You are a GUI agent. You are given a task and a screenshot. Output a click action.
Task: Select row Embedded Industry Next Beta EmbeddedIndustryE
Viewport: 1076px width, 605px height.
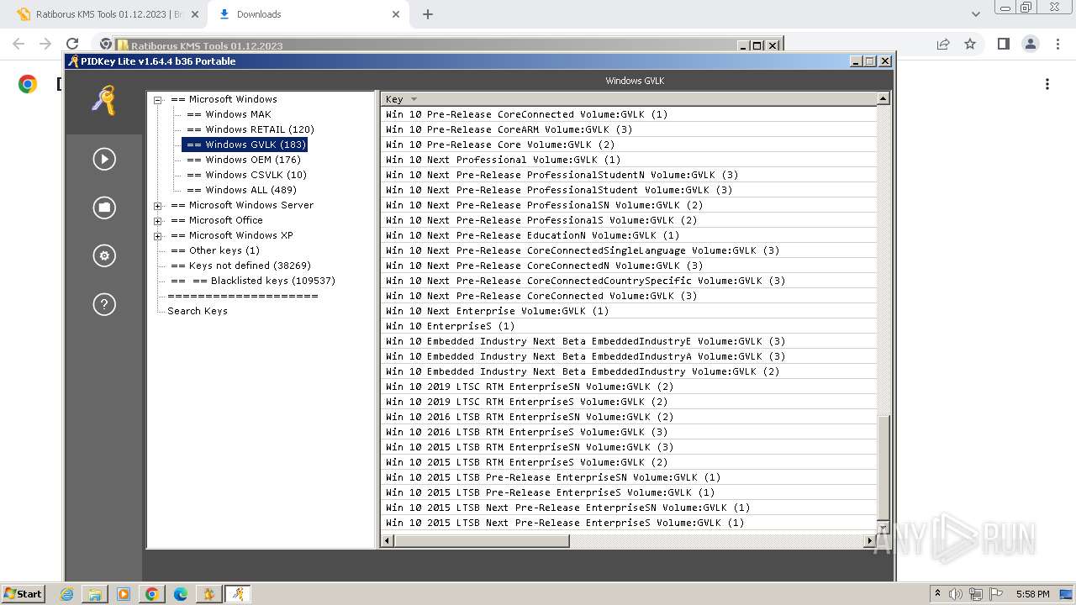click(629, 341)
